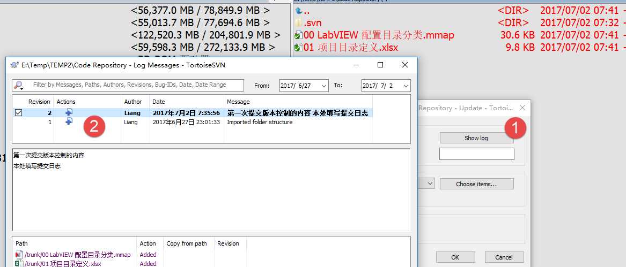Close the Update dialog
Image resolution: width=626 pixels, height=267 pixels.
point(522,108)
